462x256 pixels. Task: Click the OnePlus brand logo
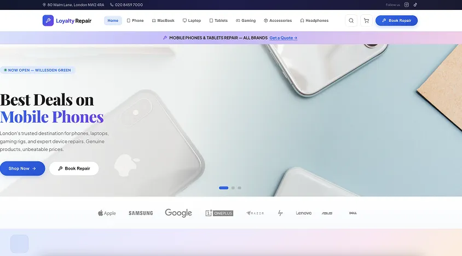click(x=219, y=213)
